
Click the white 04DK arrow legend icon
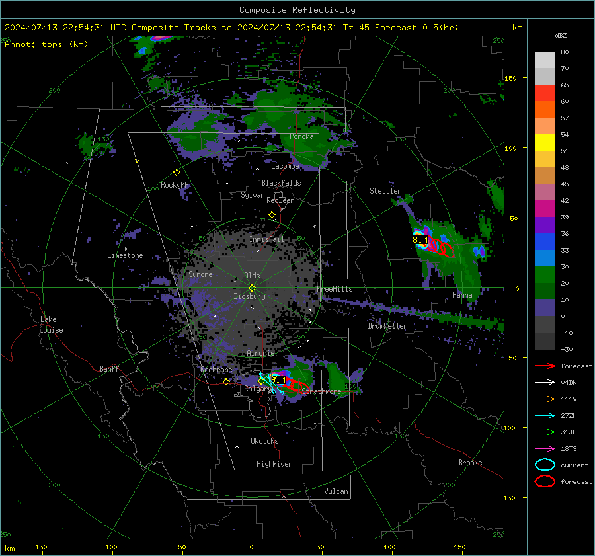pos(545,383)
